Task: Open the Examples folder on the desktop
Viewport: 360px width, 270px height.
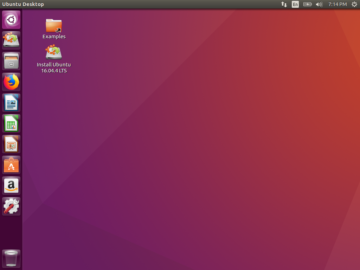Action: [54, 26]
